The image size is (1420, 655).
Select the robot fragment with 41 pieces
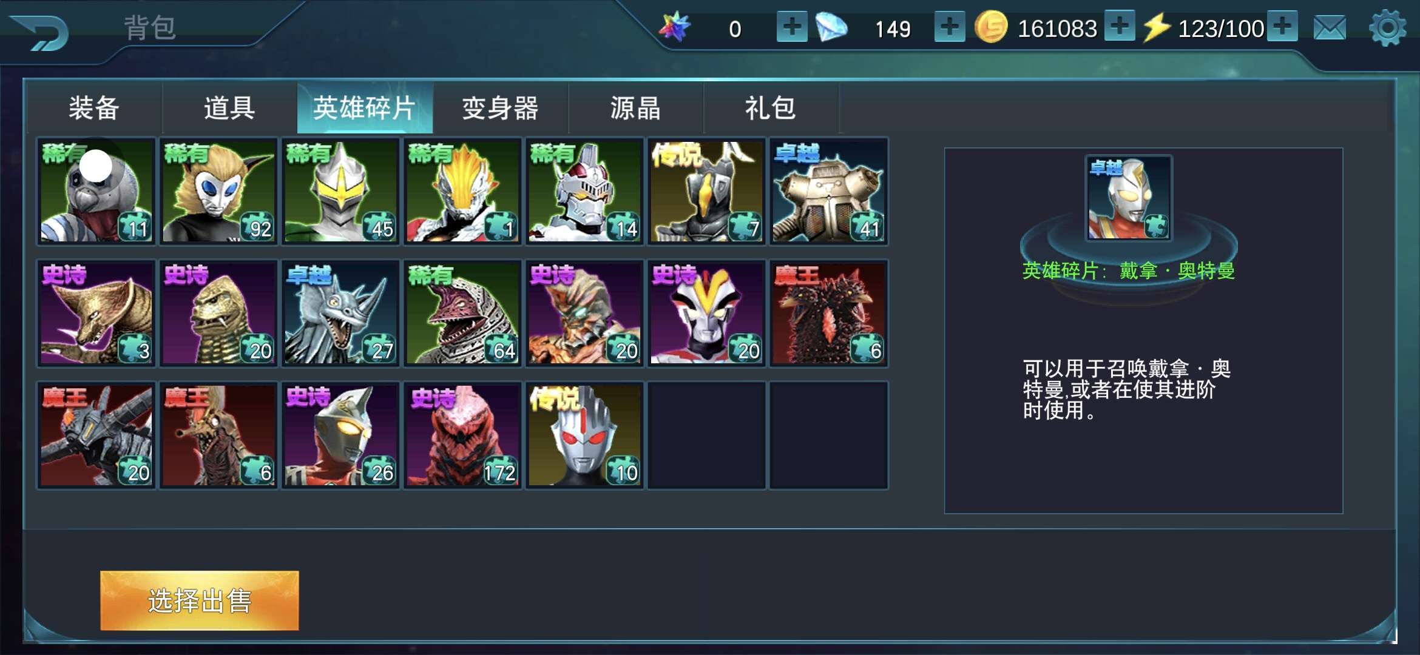coord(828,191)
